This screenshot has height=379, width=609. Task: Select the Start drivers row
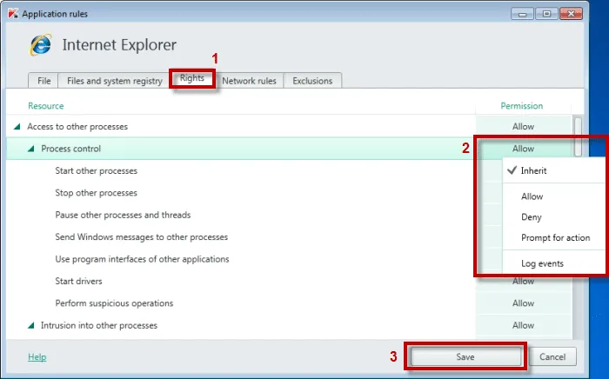241,282
